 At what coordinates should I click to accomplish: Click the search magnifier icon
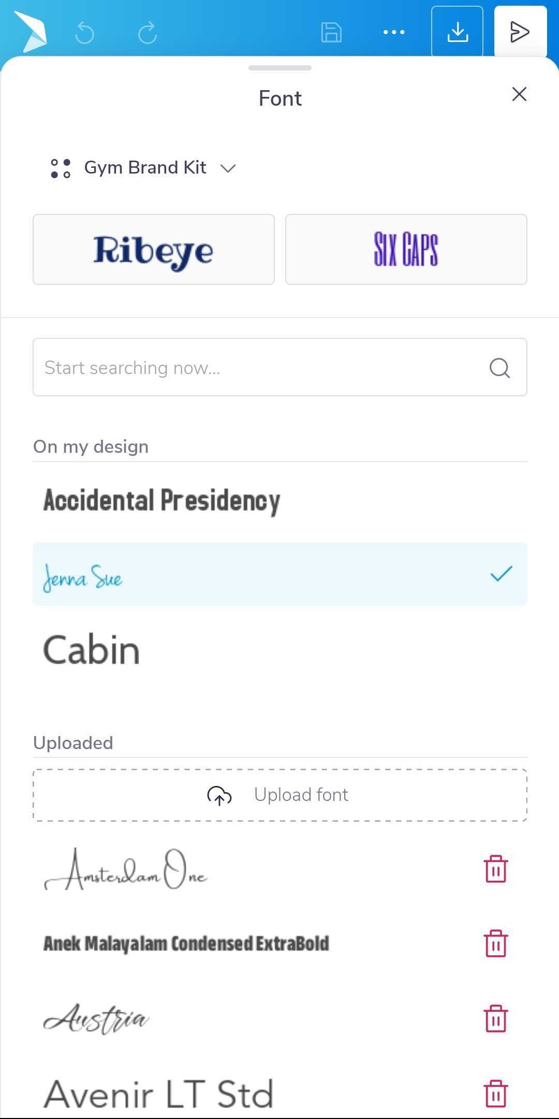499,368
